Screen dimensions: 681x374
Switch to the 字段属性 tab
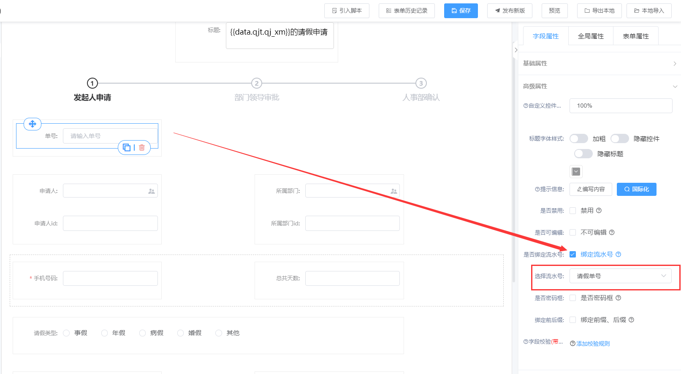click(x=546, y=36)
